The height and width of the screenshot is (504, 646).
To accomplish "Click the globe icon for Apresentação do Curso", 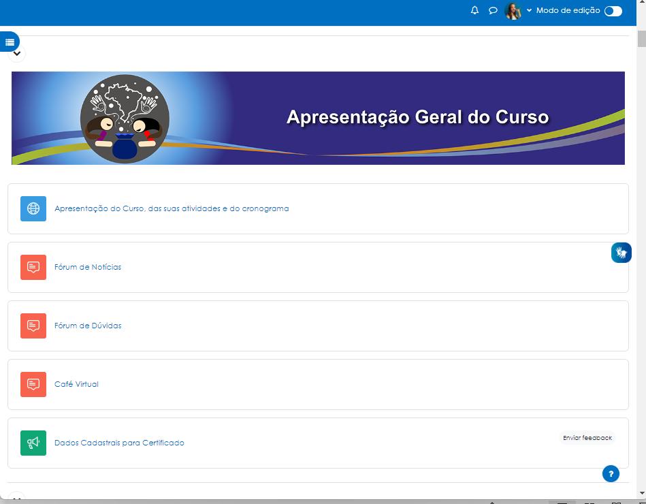I will pyautogui.click(x=33, y=208).
